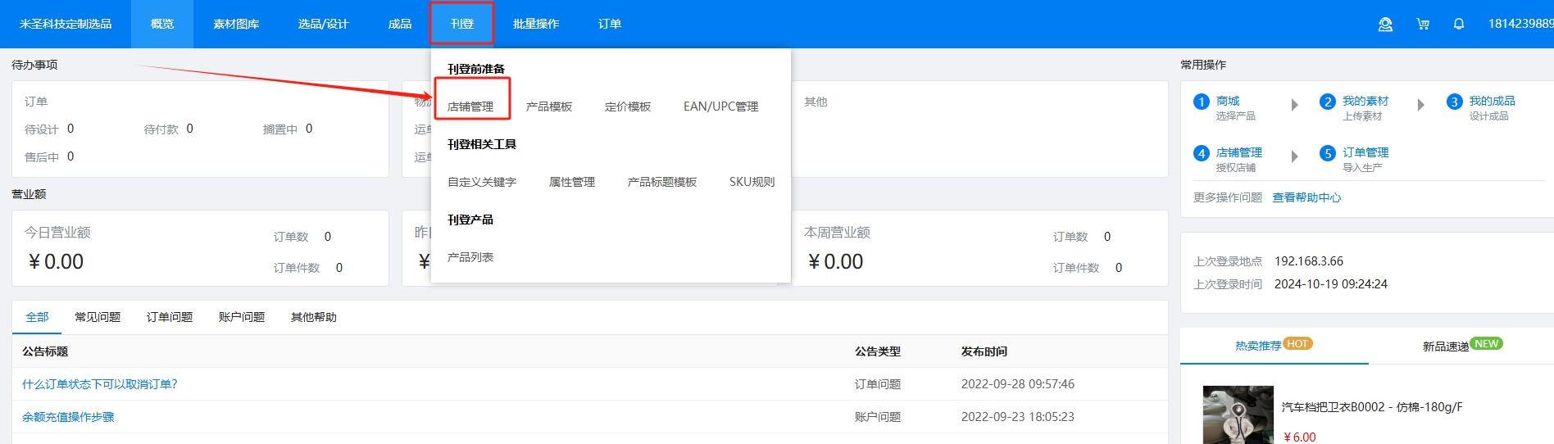Click the notification bell icon
The width and height of the screenshot is (1554, 444).
point(1459,25)
